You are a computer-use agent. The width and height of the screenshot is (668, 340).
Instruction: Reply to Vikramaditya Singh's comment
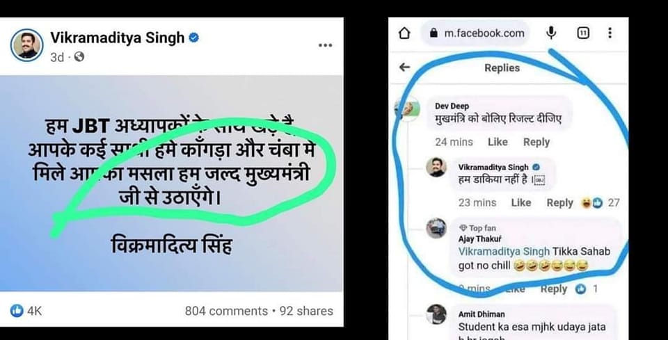559,202
